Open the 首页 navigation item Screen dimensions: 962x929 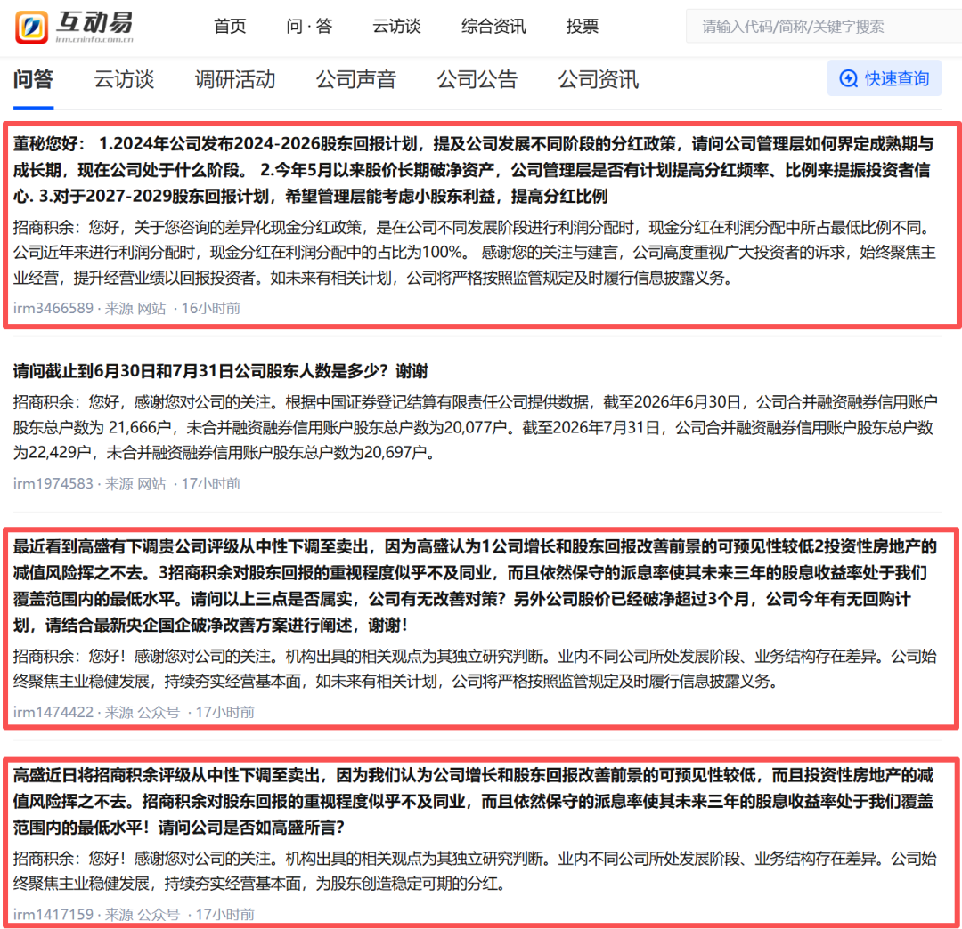click(x=230, y=27)
